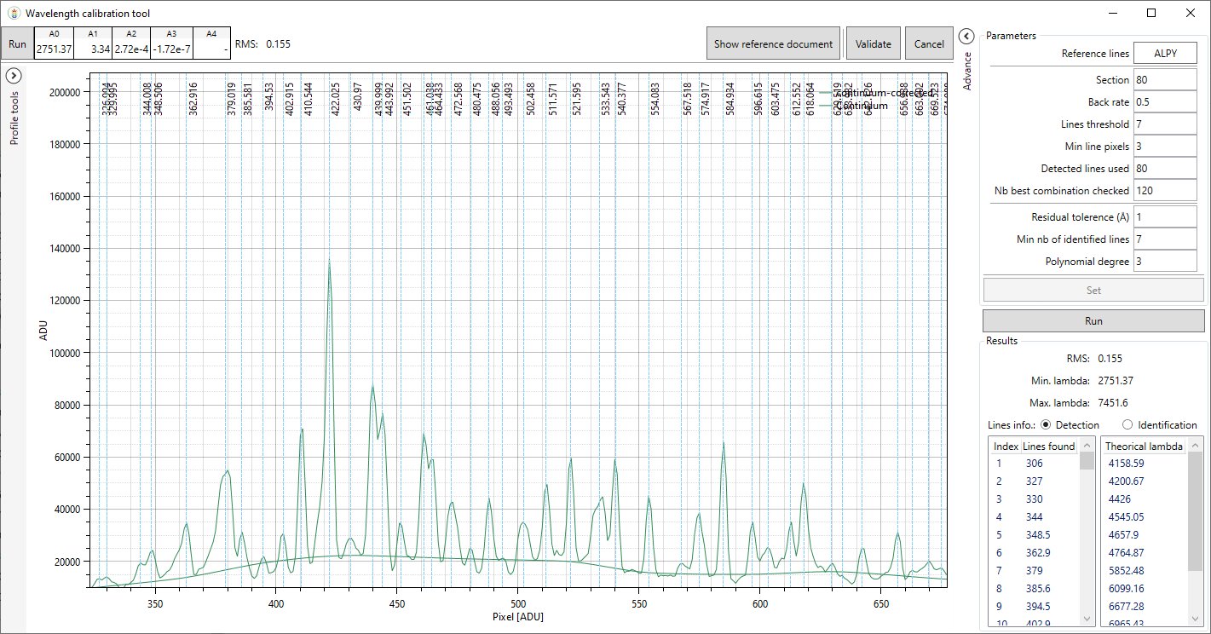Click the A2 coefficient value 2.72e-4

131,49
